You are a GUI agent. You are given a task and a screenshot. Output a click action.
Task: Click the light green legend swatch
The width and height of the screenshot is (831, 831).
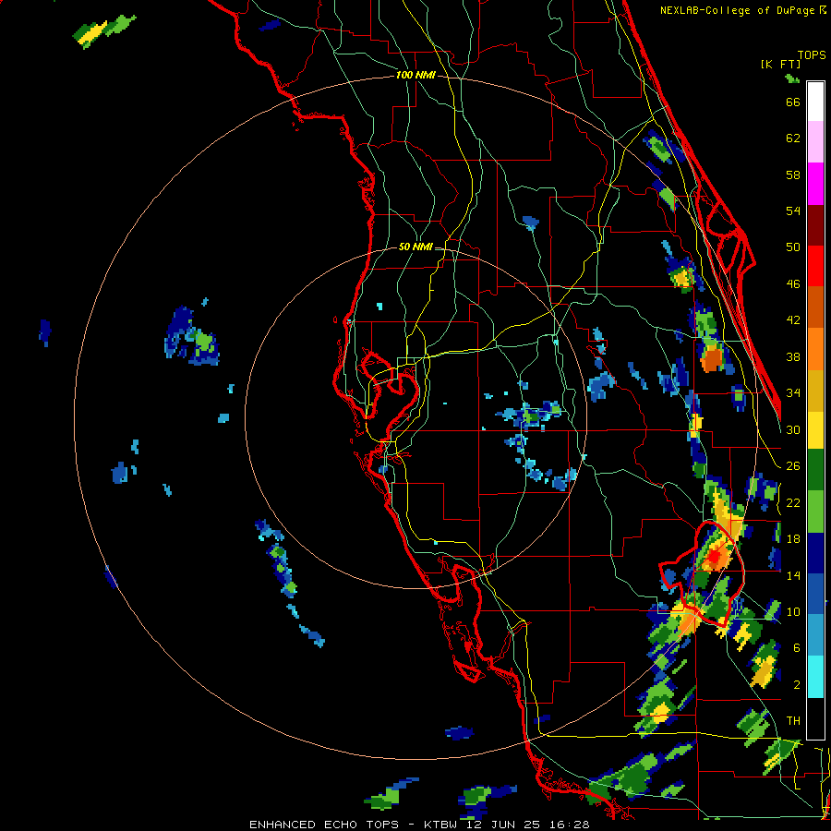(815, 512)
